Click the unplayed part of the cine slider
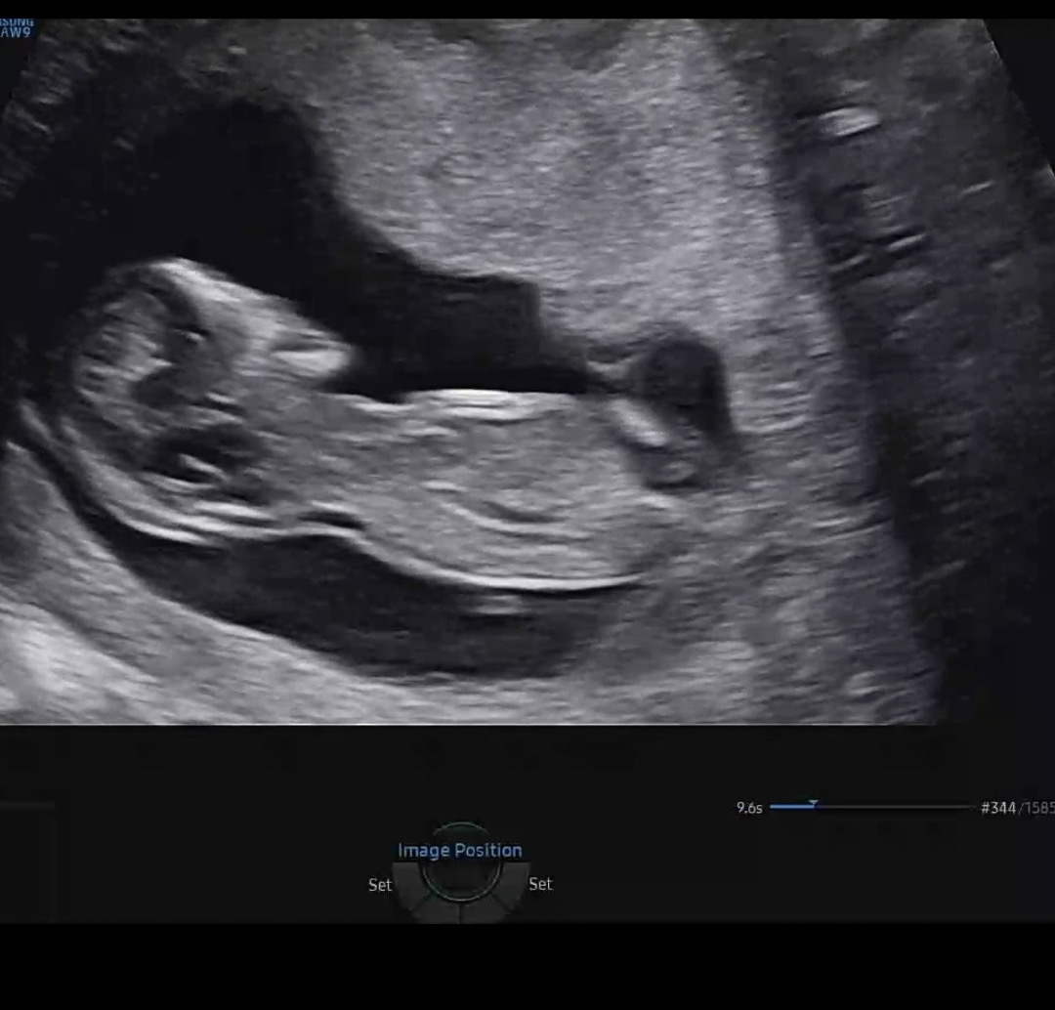This screenshot has height=1010, width=1055. click(894, 807)
